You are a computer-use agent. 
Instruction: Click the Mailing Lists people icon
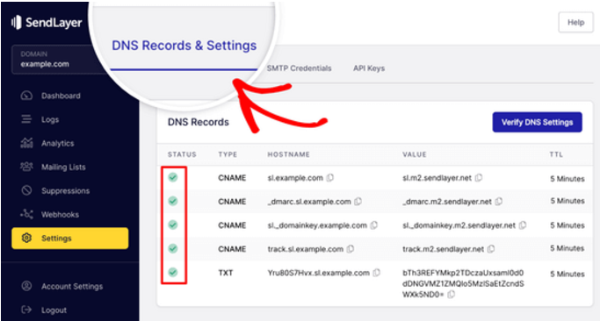coord(26,167)
